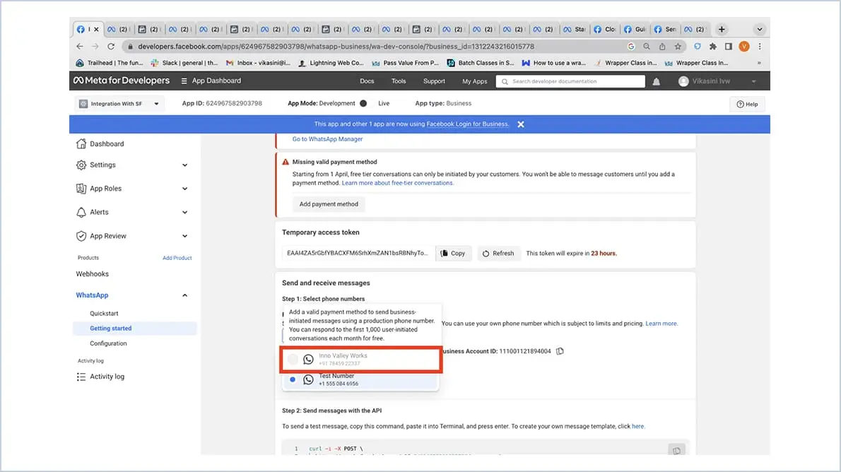Image resolution: width=841 pixels, height=472 pixels.
Task: Click the Google icon in the address bar
Action: point(631,47)
